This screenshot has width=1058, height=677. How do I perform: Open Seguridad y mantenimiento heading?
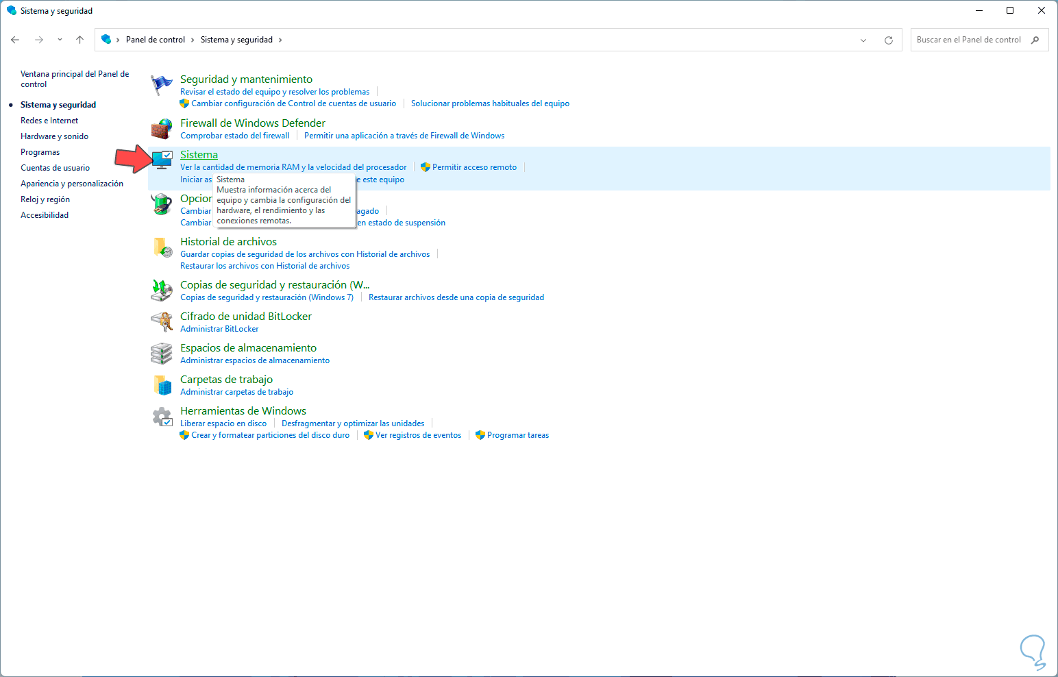point(246,79)
